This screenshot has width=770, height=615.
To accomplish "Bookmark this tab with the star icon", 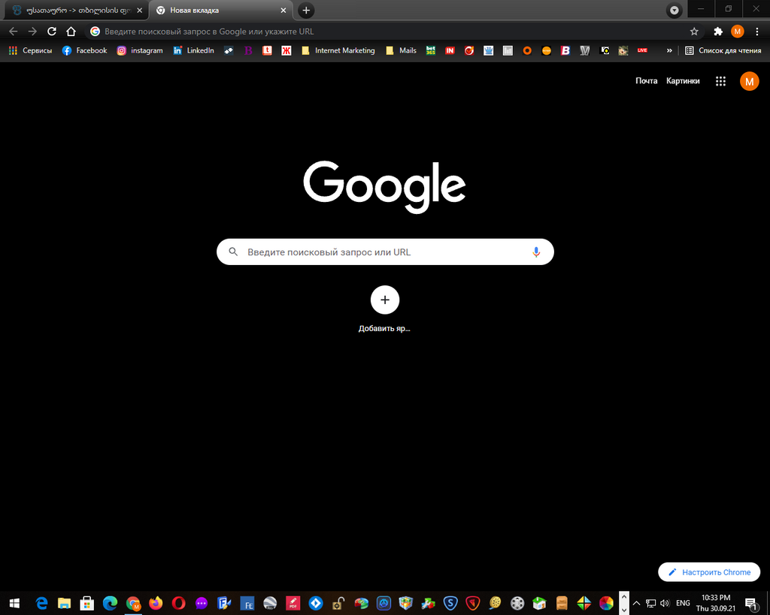I will click(694, 32).
